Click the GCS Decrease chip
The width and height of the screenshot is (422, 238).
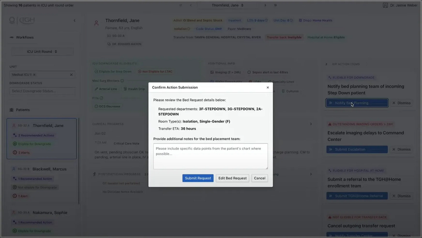(x=107, y=106)
